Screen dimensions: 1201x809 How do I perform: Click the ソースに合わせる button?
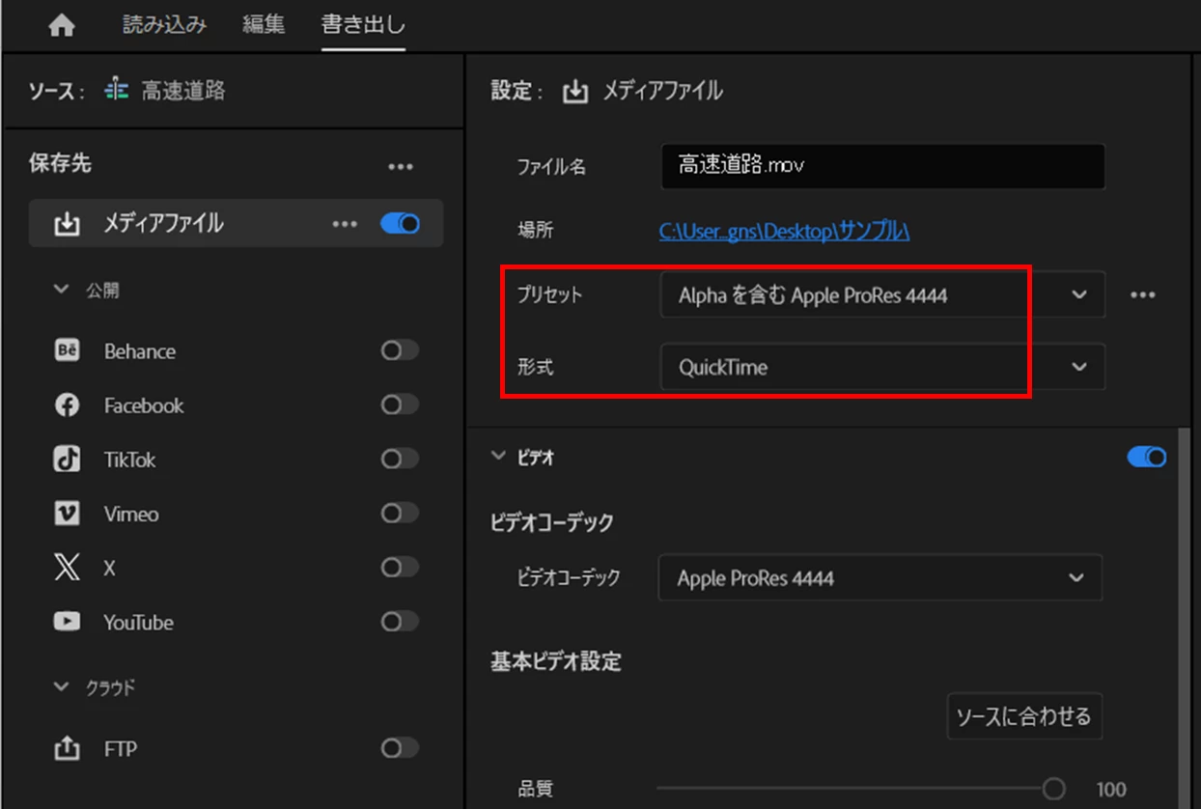pos(1024,716)
